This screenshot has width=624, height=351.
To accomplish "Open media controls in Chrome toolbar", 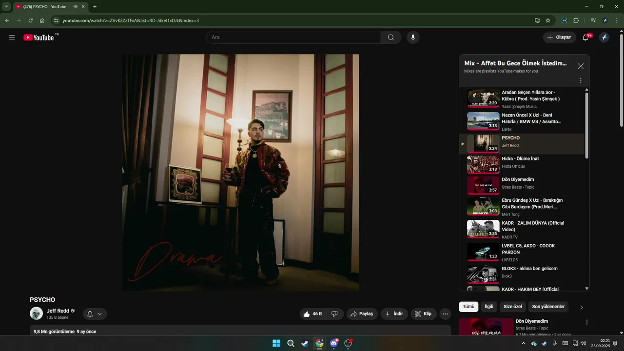I will (593, 20).
